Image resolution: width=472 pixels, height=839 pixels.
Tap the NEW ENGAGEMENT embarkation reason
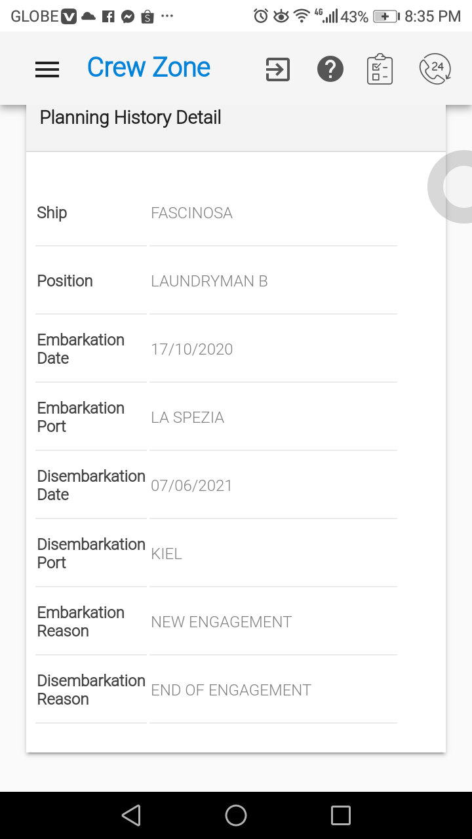[x=222, y=622]
